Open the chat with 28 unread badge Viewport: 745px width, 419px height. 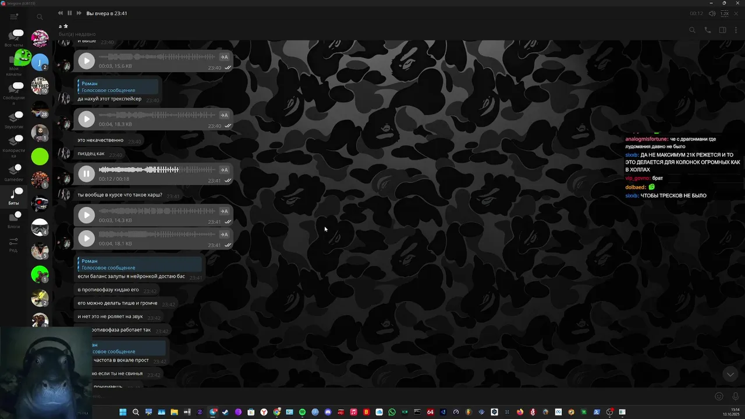pyautogui.click(x=40, y=109)
